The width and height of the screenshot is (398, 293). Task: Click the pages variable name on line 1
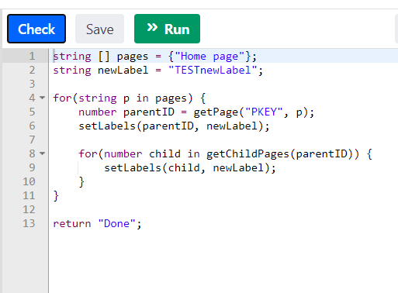coord(133,57)
